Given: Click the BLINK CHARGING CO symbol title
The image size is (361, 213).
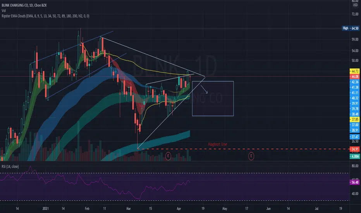Looking at the screenshot, I should point(24,5).
